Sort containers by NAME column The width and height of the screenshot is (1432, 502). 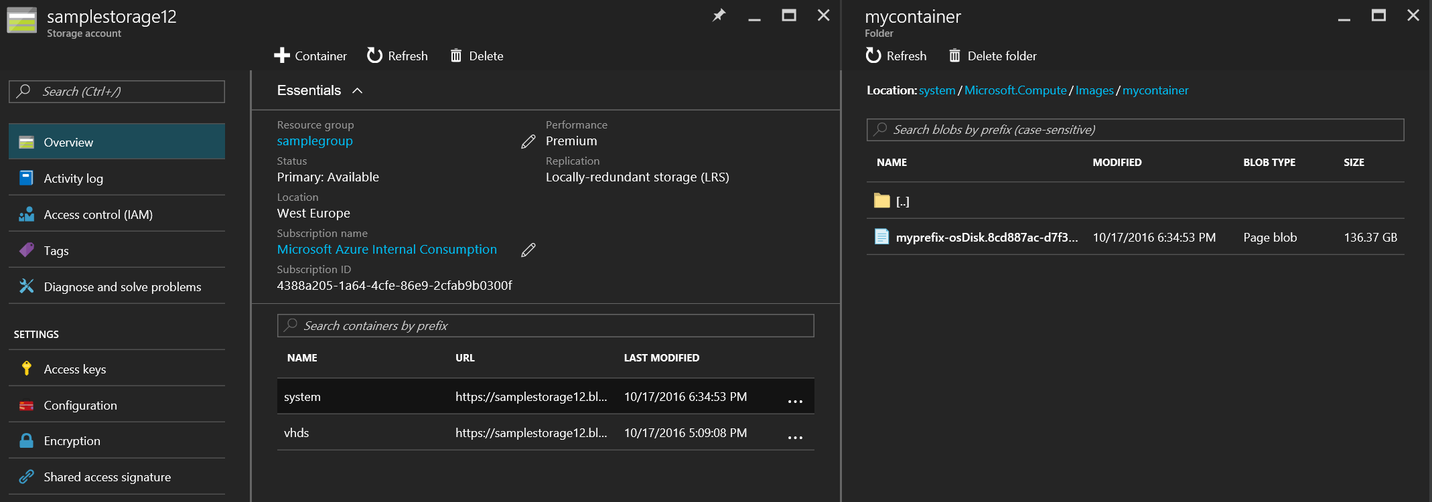coord(302,358)
